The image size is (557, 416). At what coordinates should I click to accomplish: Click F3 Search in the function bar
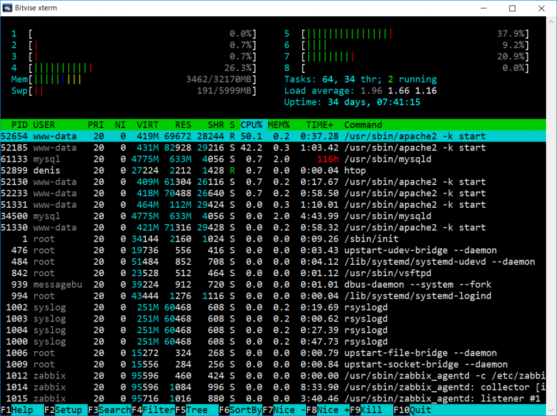coord(110,410)
